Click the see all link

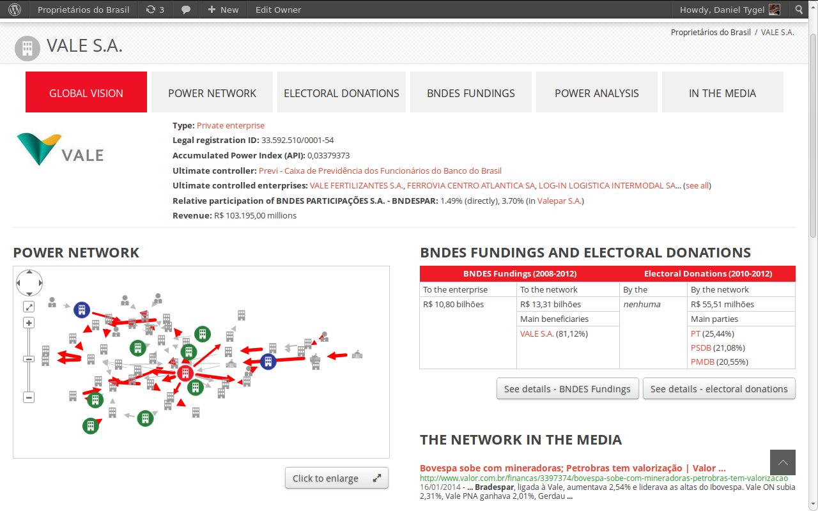[x=697, y=186]
